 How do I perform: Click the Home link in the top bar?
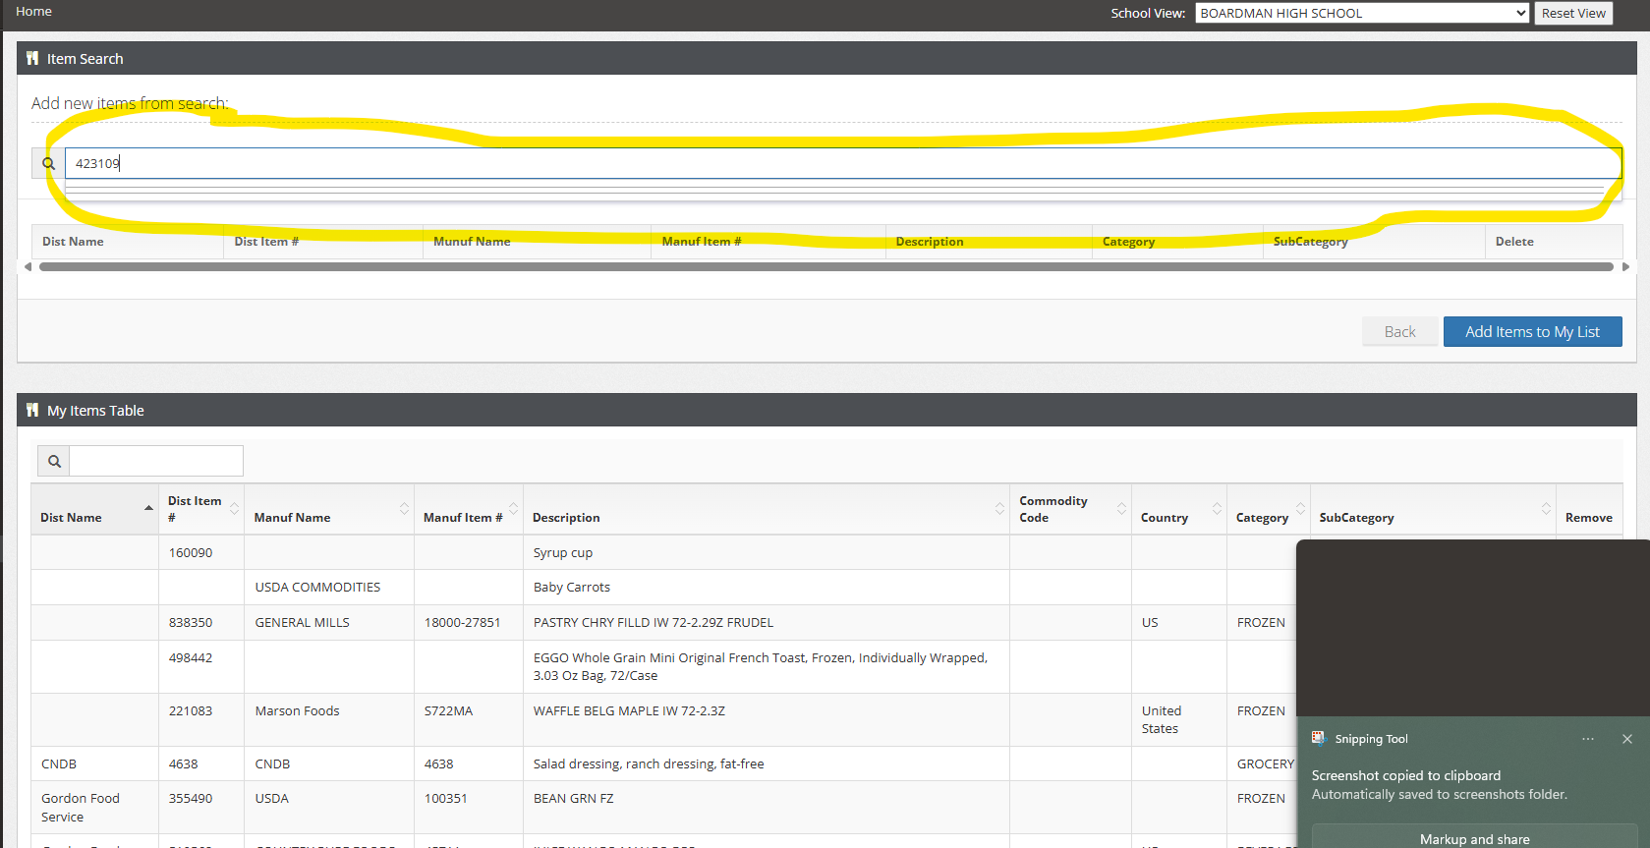coord(33,12)
